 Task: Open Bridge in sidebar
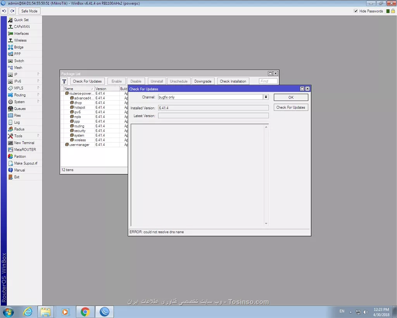tap(24, 47)
